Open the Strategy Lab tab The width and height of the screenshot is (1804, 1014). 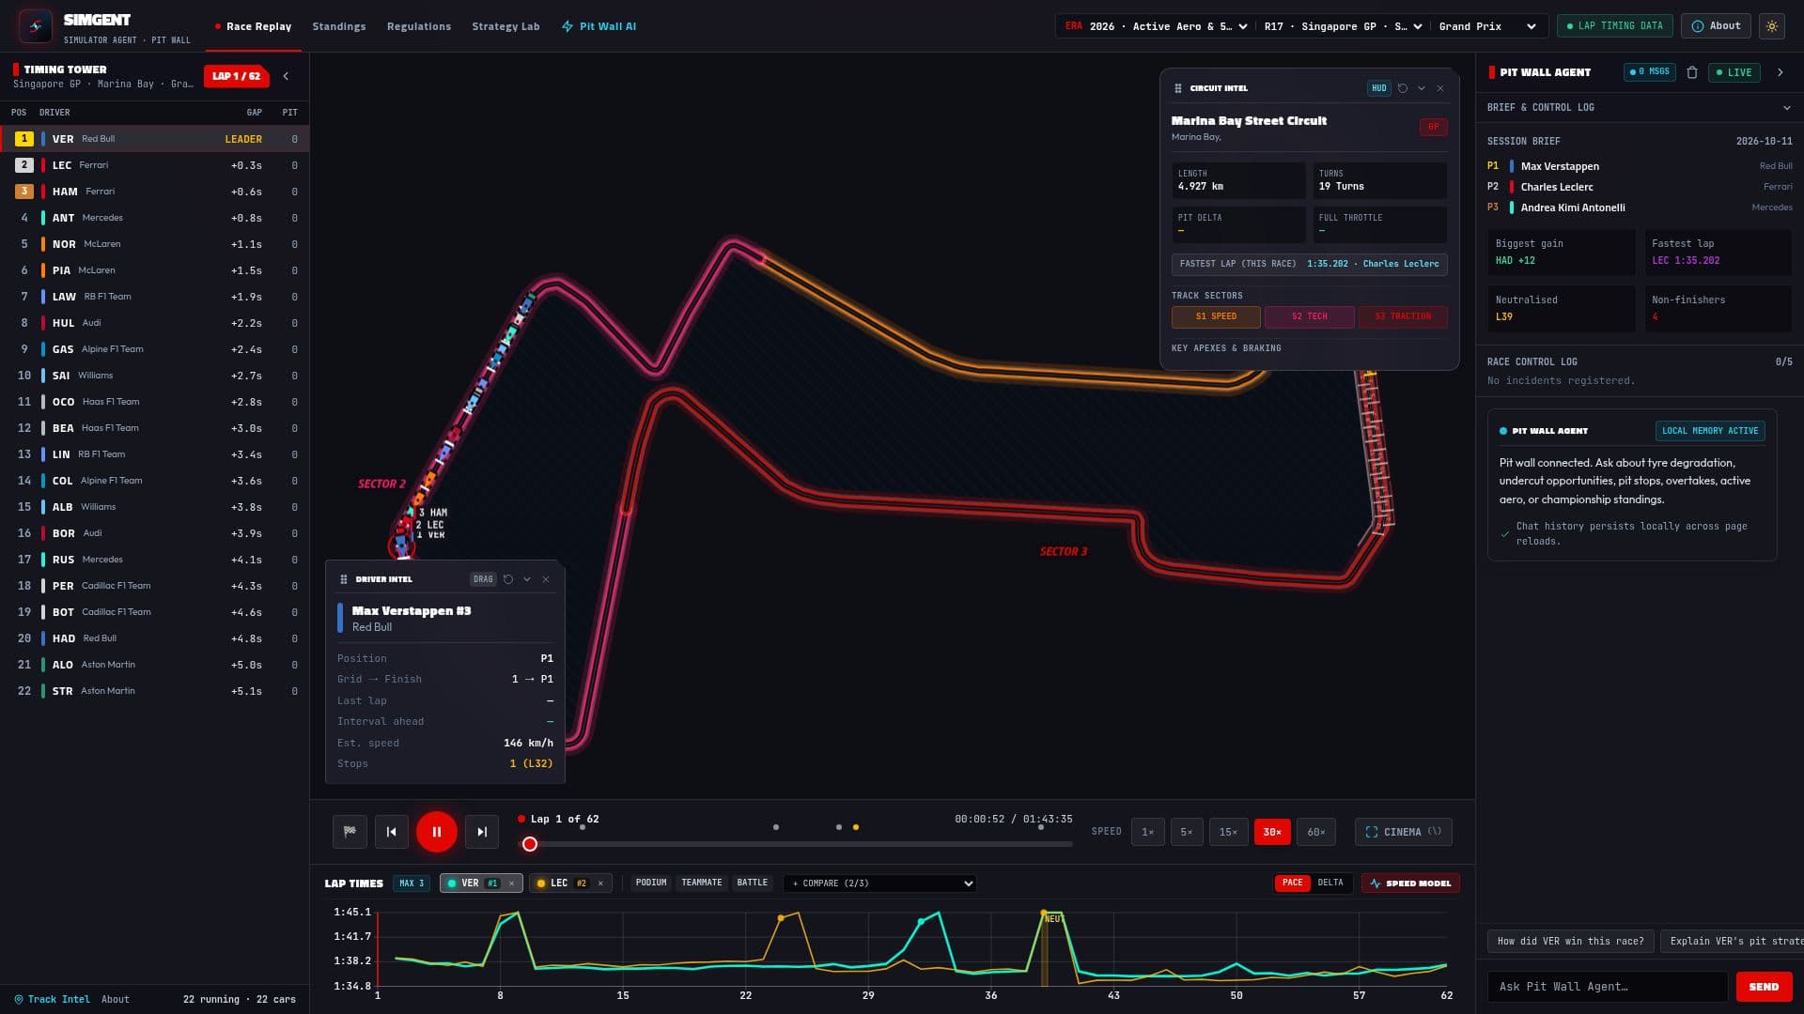pyautogui.click(x=505, y=26)
